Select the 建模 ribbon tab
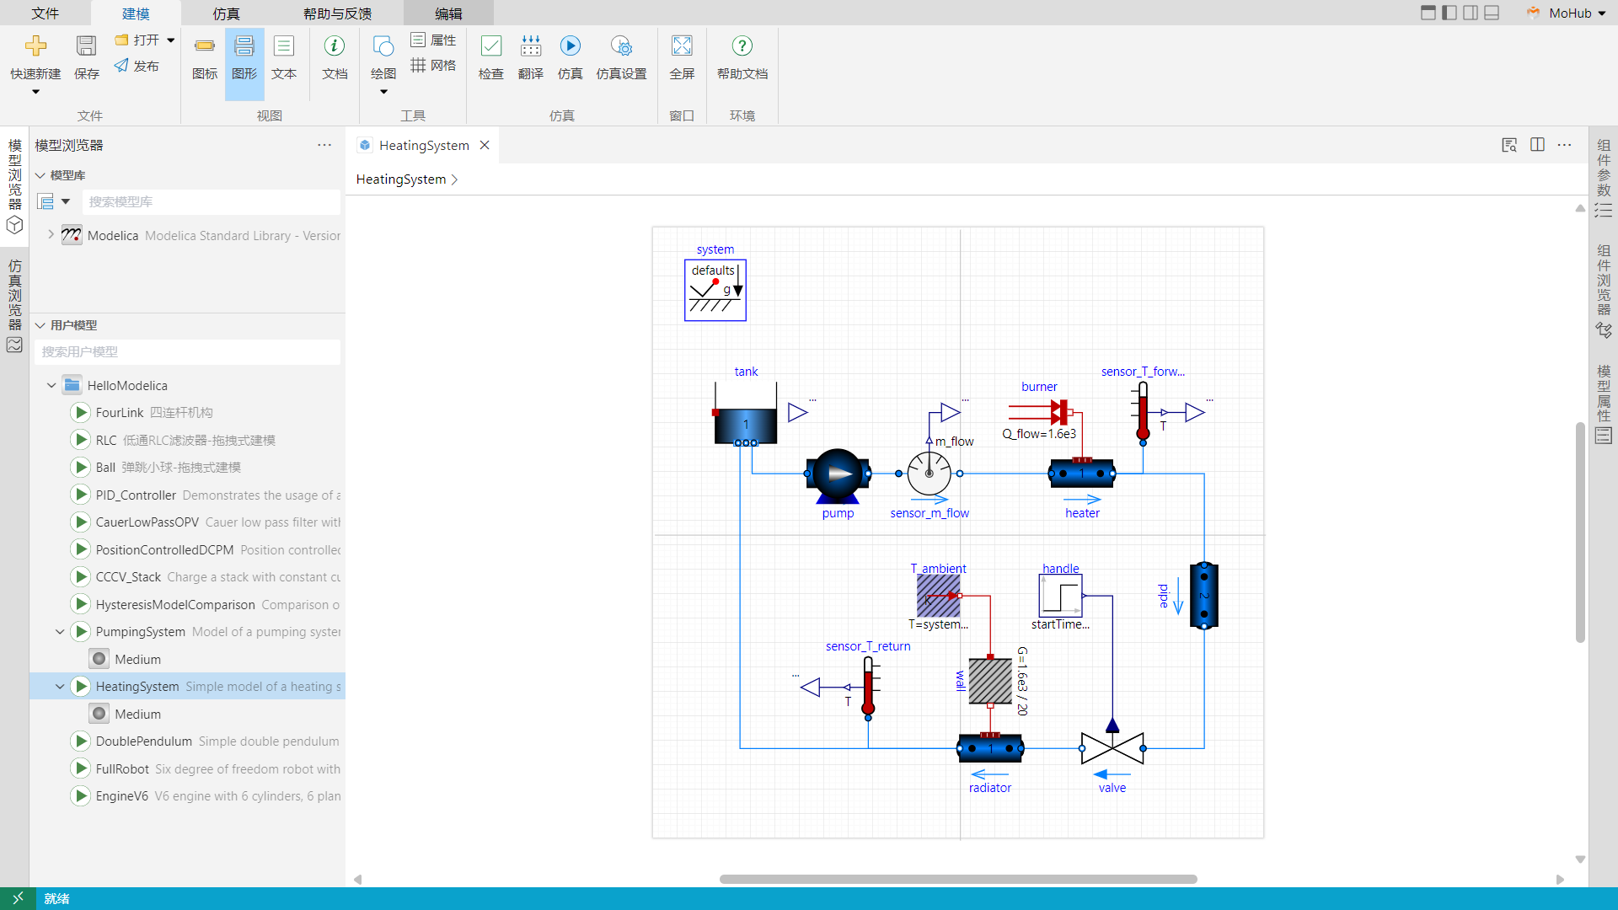The image size is (1618, 910). 136,13
